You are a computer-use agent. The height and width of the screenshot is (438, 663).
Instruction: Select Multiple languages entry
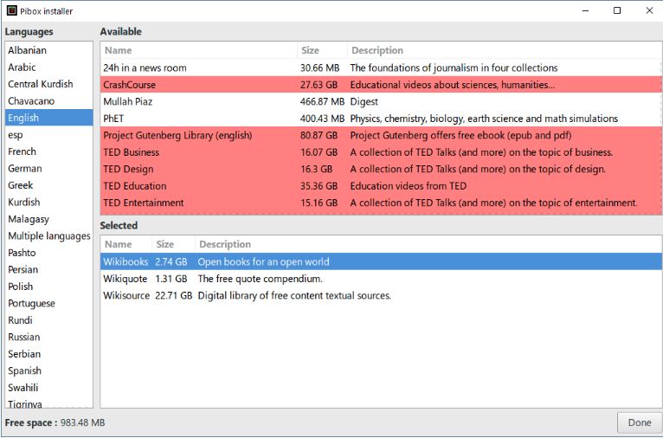pos(49,236)
